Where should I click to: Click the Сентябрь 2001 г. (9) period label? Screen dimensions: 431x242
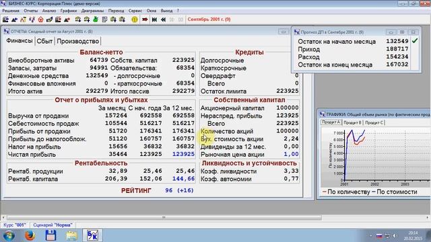pos(209,19)
